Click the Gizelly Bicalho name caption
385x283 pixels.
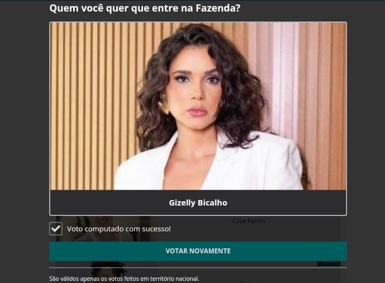tap(198, 203)
